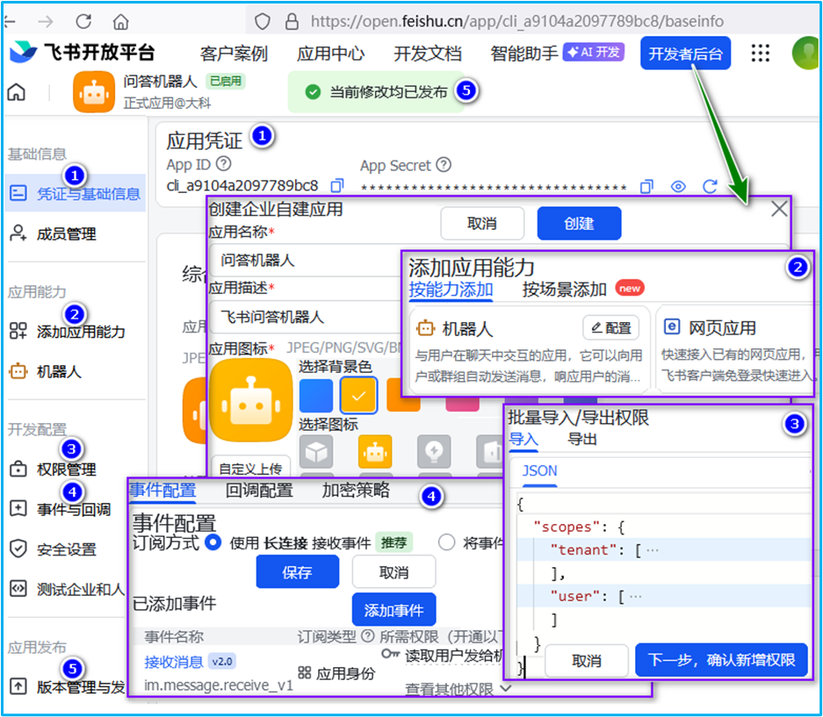Click the 添加事件 button
This screenshot has height=717, width=823.
click(x=393, y=609)
